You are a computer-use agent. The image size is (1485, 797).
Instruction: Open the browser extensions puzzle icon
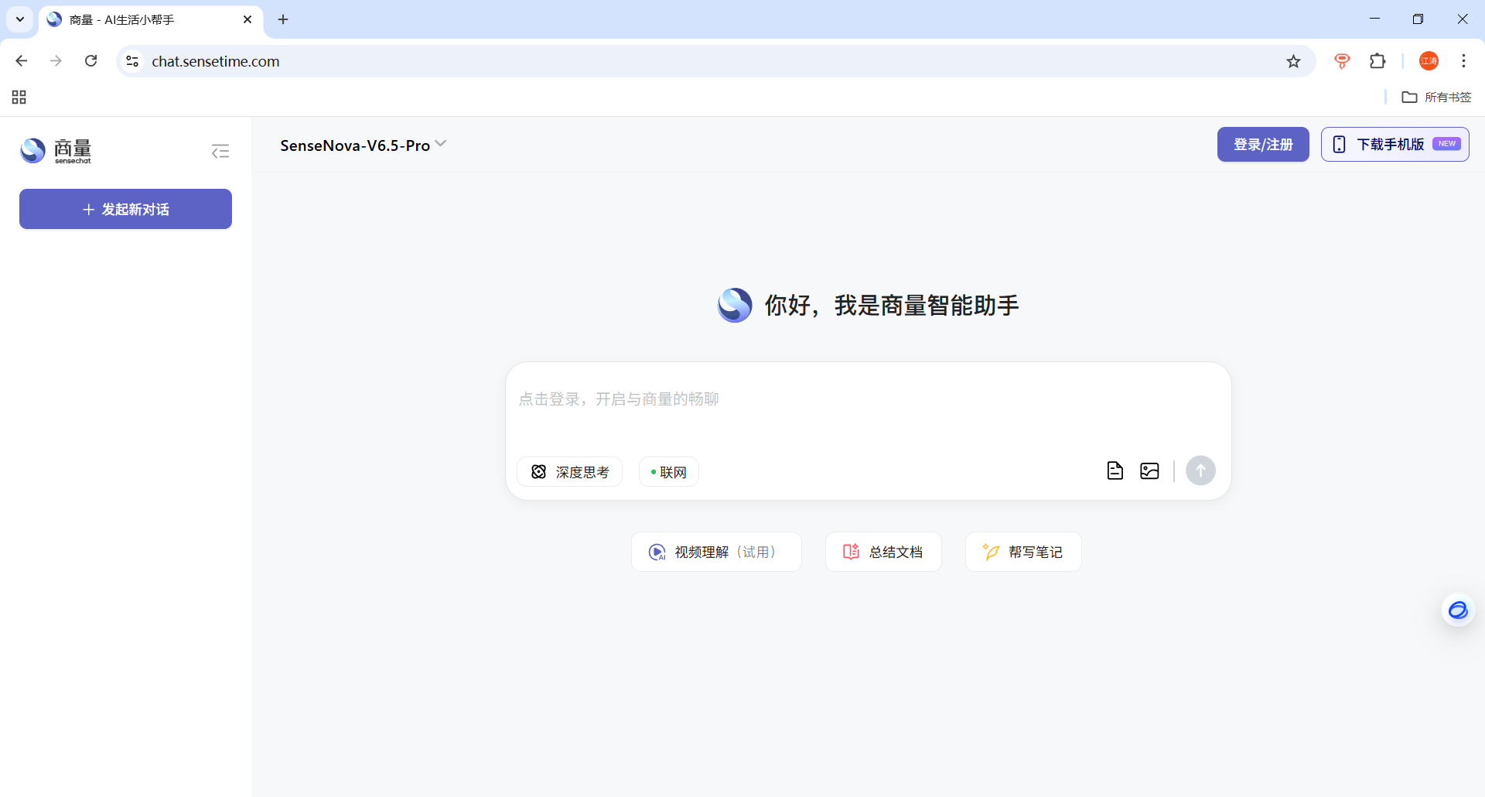1377,61
